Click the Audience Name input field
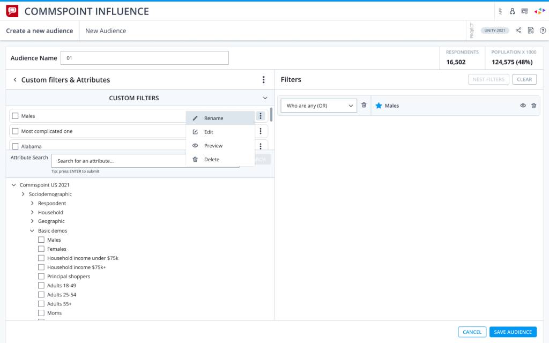549x343 pixels. [x=145, y=58]
